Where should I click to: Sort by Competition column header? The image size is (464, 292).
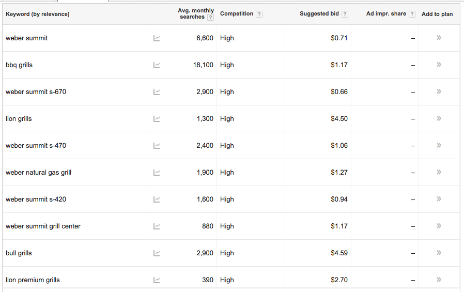pos(237,13)
